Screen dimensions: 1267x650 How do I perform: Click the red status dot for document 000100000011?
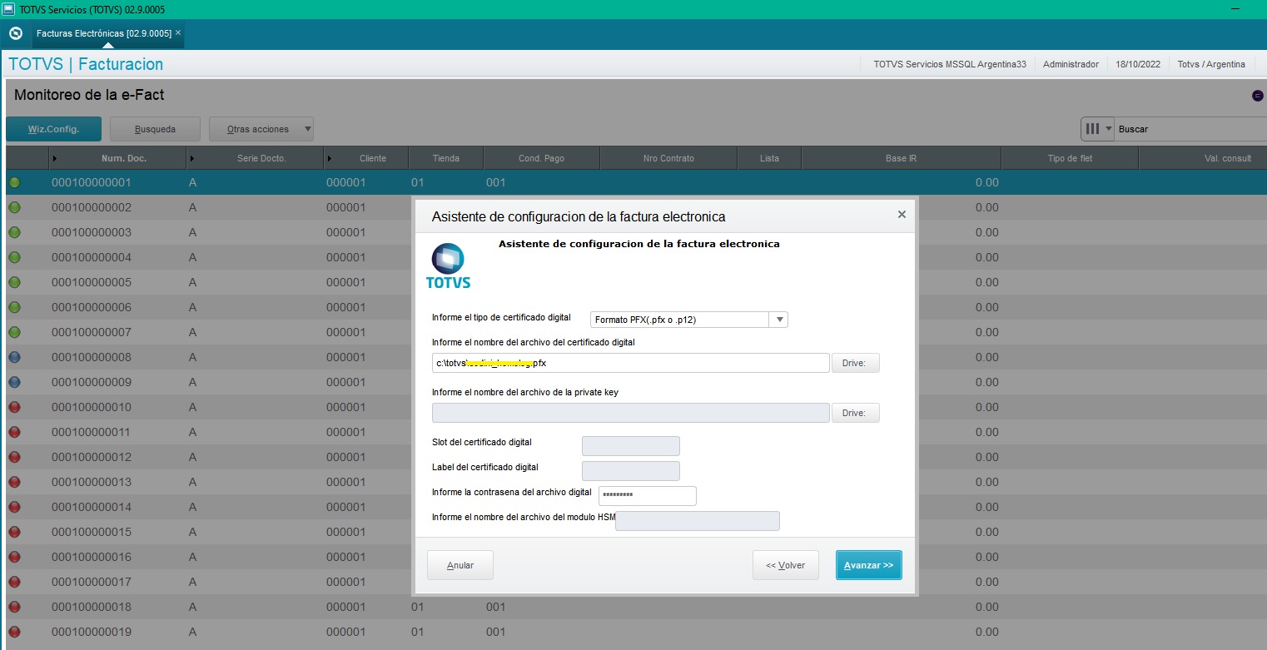click(x=14, y=432)
